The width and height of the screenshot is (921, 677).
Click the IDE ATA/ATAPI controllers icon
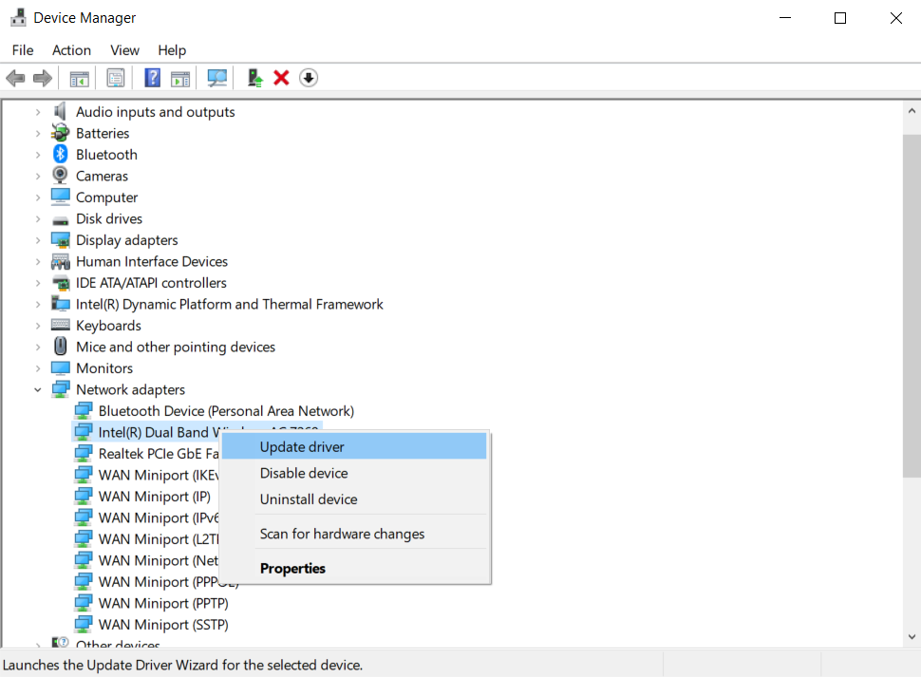tap(61, 283)
